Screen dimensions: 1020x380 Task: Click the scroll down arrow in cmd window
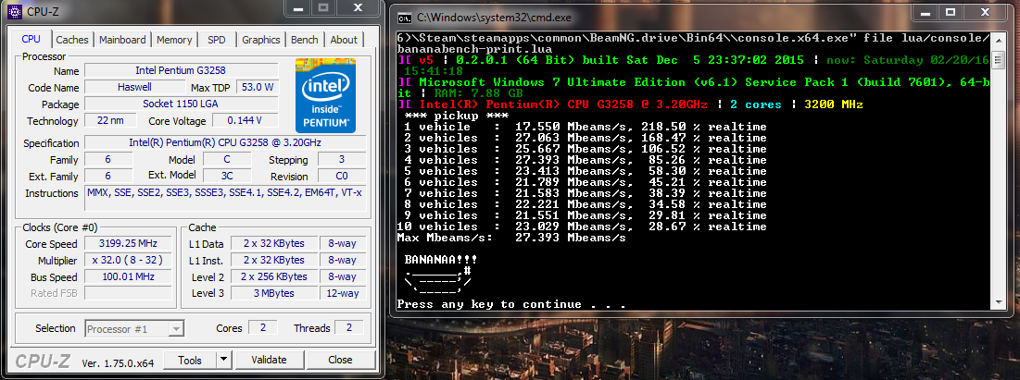point(998,302)
